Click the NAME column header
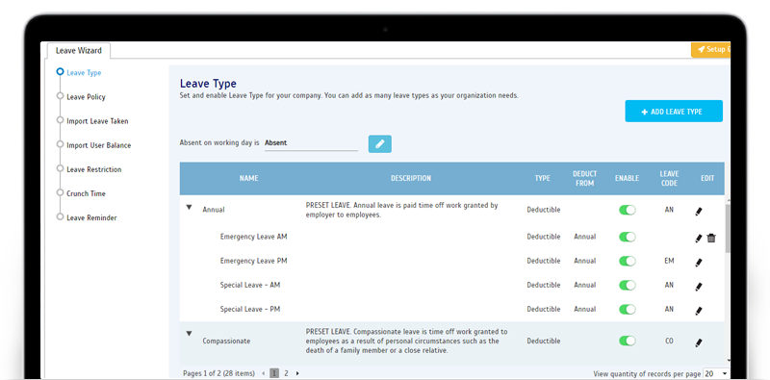Screen dimensions: 770x380 point(248,178)
